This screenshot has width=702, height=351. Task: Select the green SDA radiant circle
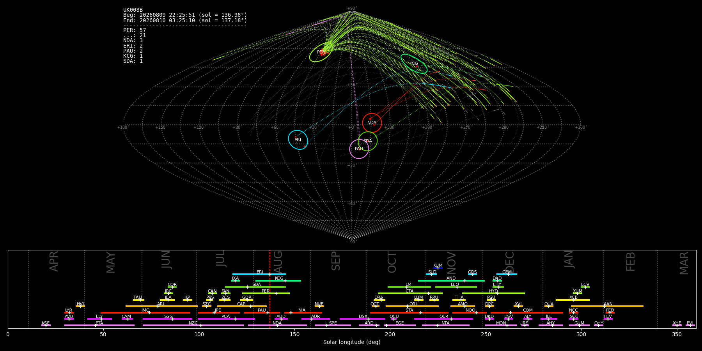coord(368,141)
